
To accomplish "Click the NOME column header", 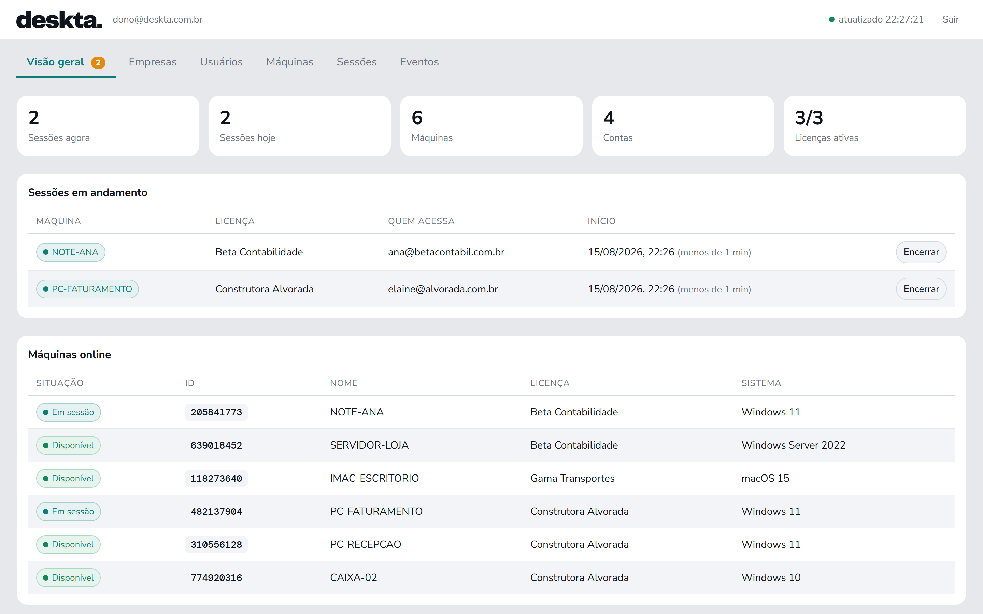I will point(344,383).
